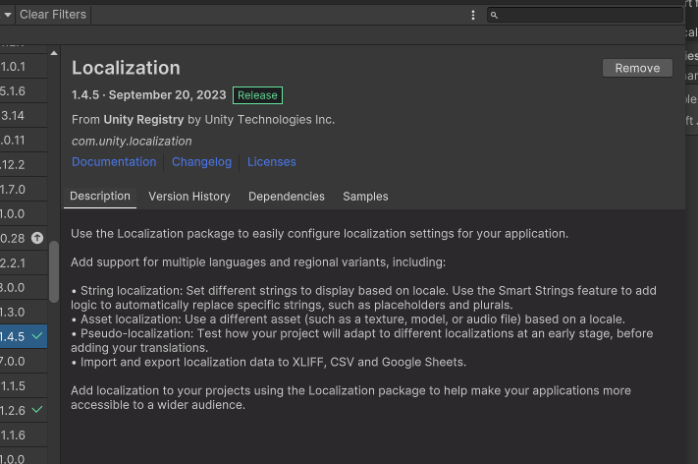Image resolution: width=698 pixels, height=464 pixels.
Task: Open the Changelog link
Action: pos(201,162)
